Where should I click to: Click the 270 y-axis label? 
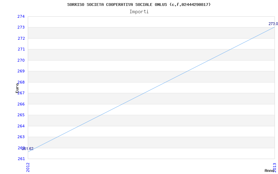[x=21, y=60]
